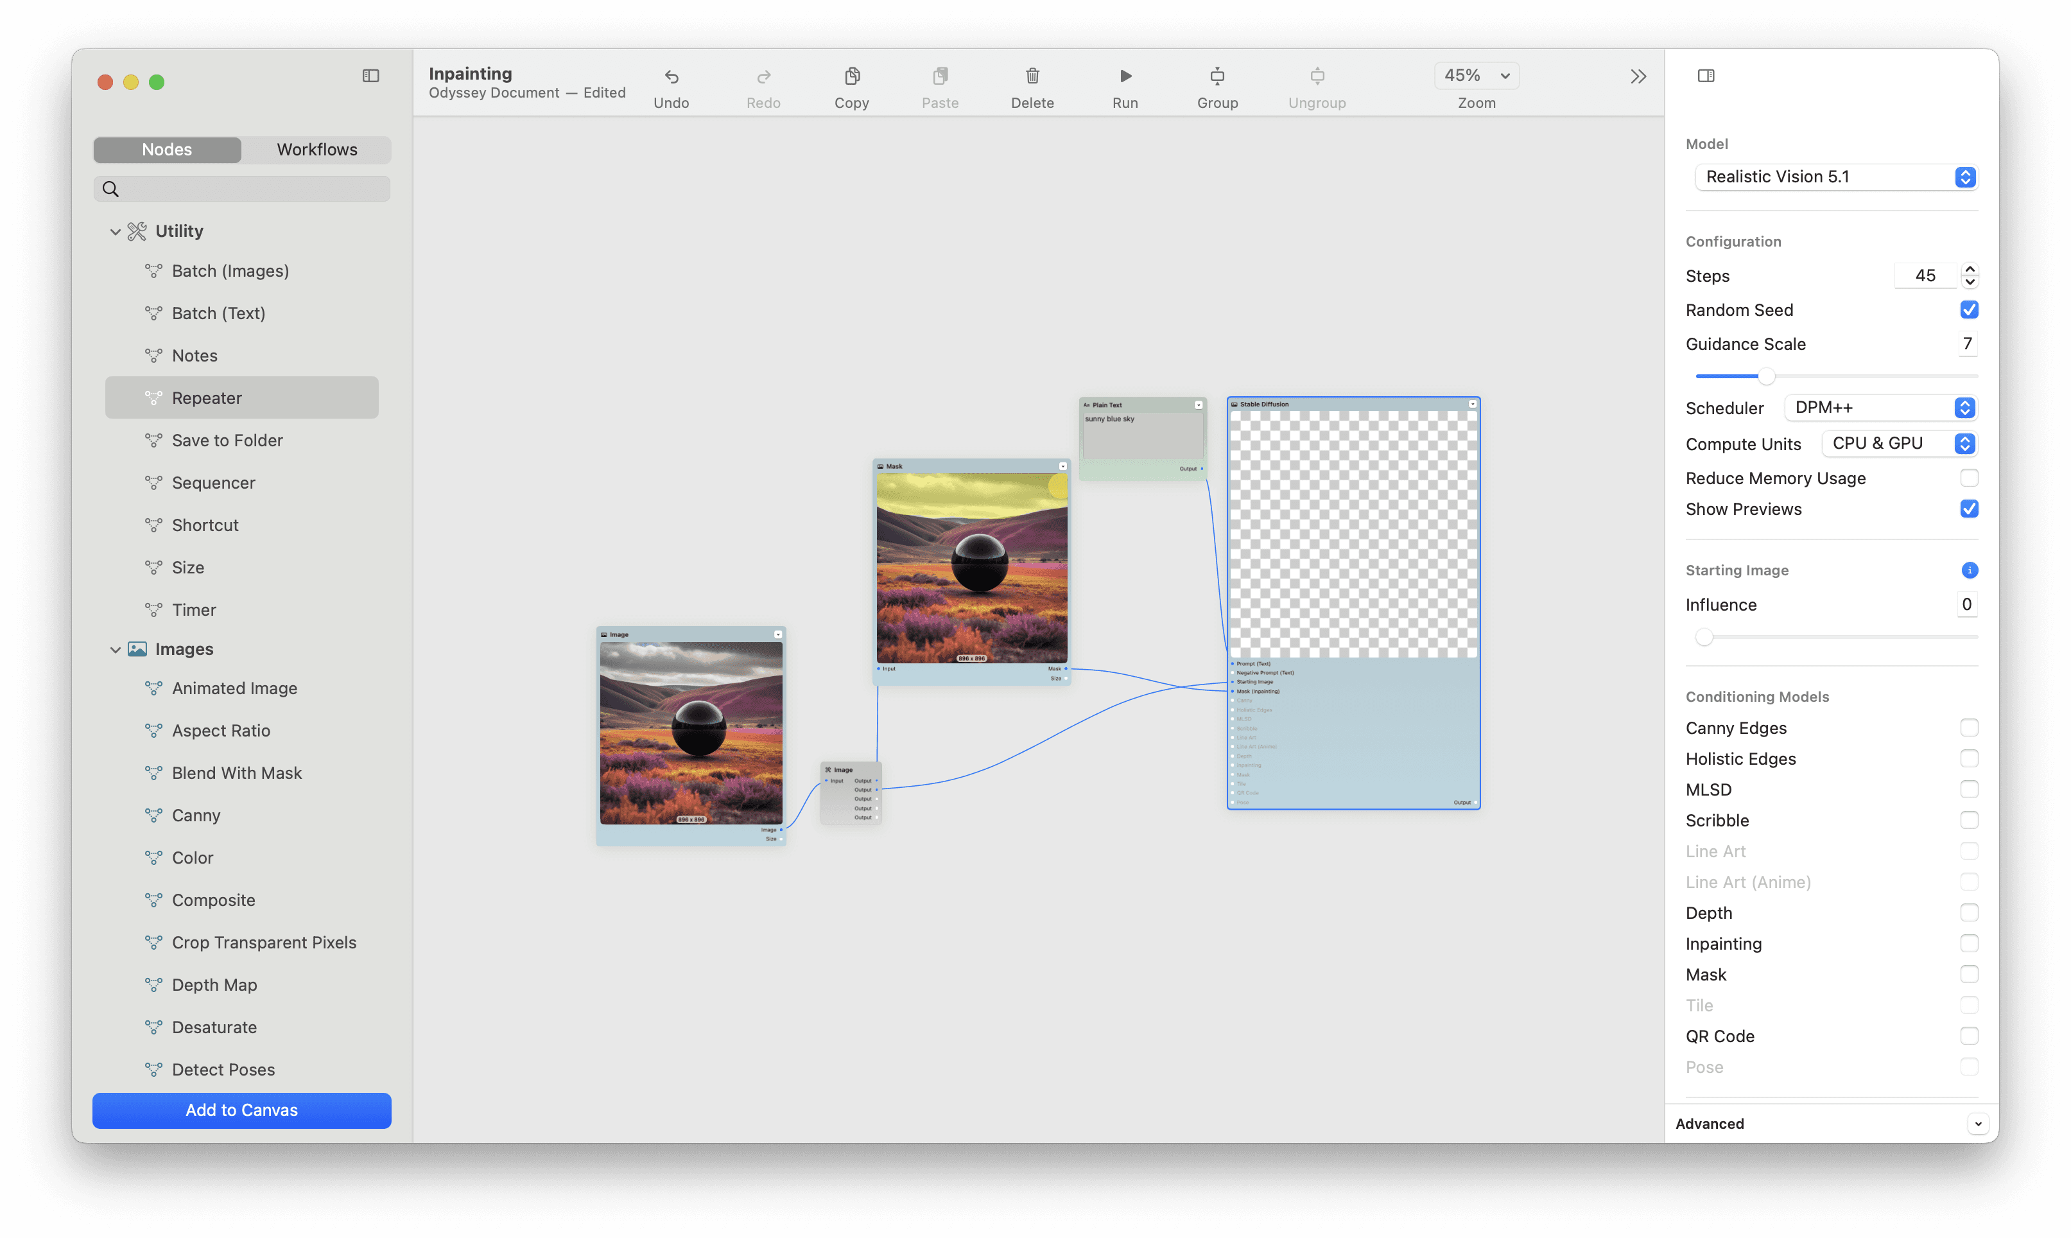This screenshot has height=1238, width=2071.
Task: Enable the Depth conditioning model
Action: coord(1970,912)
